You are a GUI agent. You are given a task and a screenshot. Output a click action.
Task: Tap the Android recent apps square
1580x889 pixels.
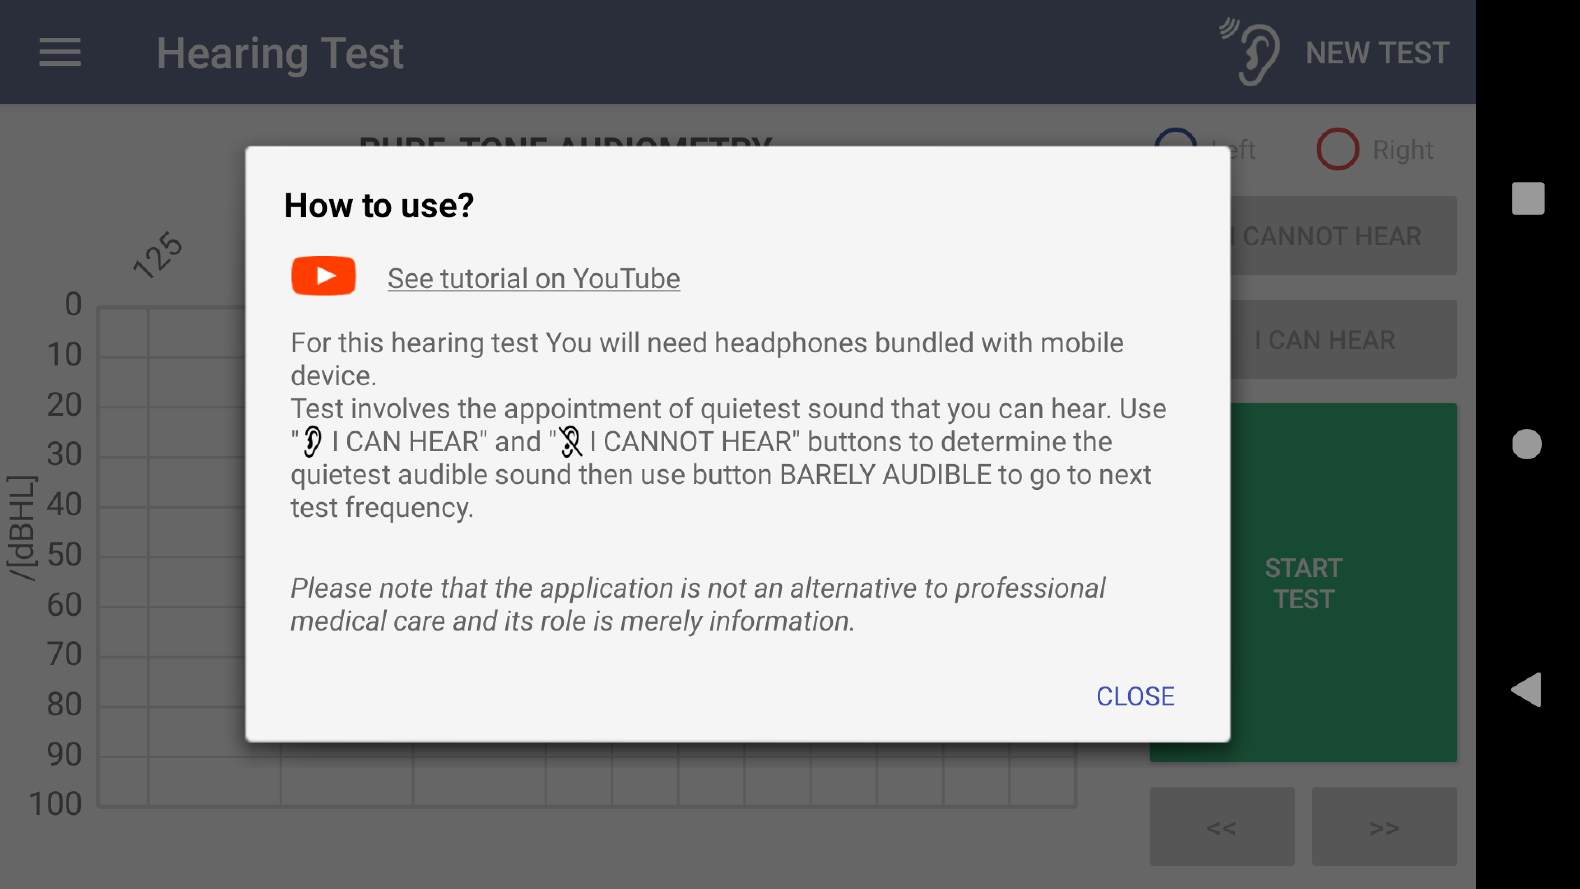(1527, 198)
